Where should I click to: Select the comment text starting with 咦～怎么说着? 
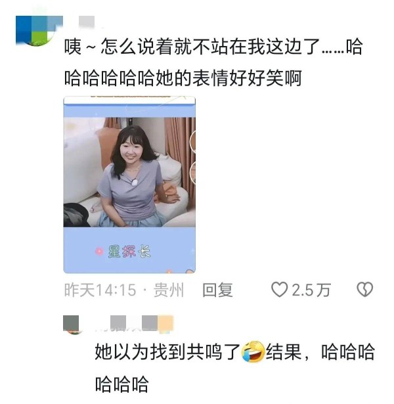tap(213, 62)
